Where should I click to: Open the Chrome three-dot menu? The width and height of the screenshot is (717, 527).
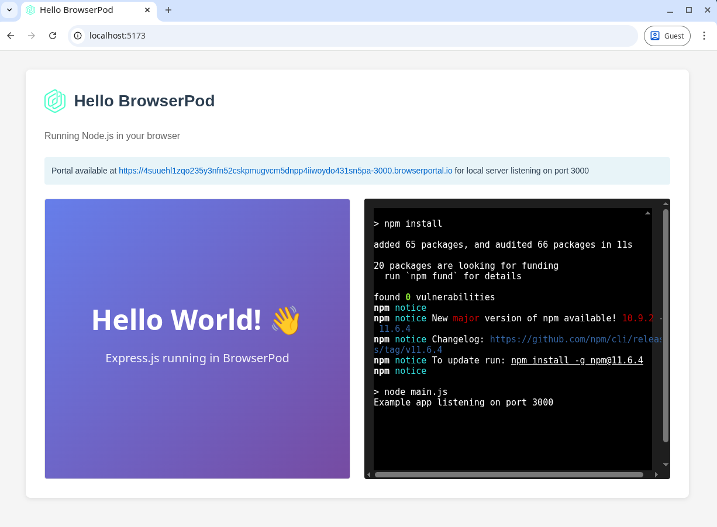(x=704, y=36)
